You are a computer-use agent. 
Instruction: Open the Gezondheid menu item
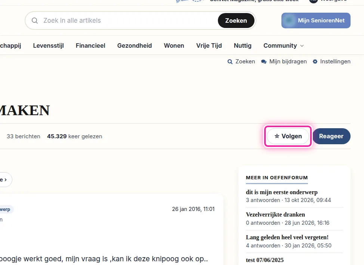[135, 45]
